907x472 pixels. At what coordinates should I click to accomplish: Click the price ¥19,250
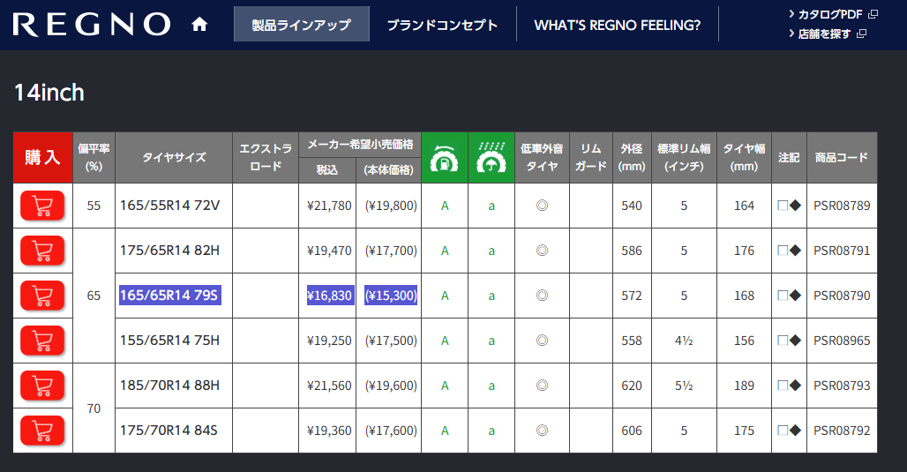point(329,341)
